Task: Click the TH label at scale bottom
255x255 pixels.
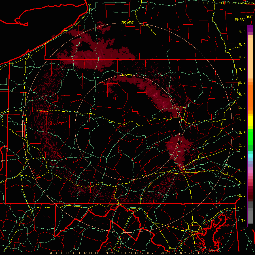Action: click(x=243, y=221)
